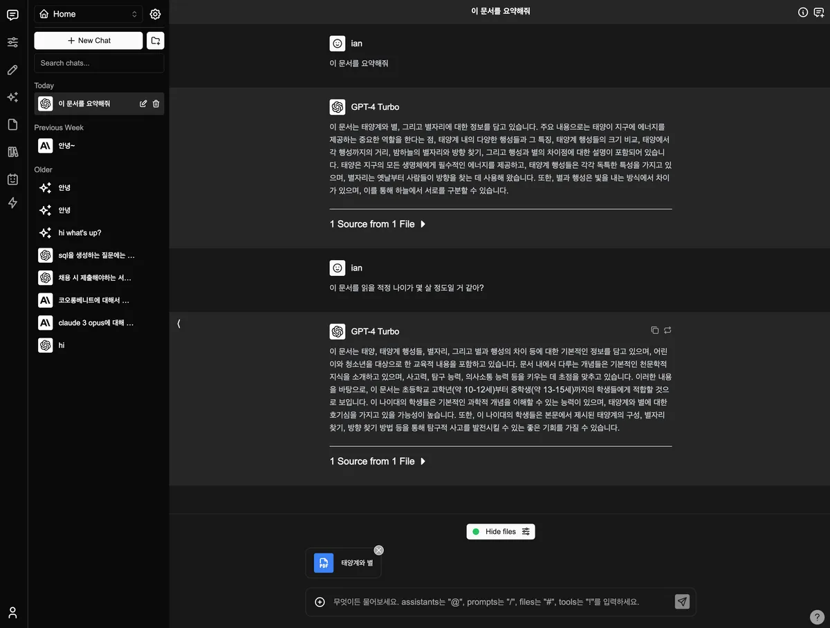830x628 pixels.
Task: Copy the last GPT-4 Turbo response
Action: (x=654, y=331)
